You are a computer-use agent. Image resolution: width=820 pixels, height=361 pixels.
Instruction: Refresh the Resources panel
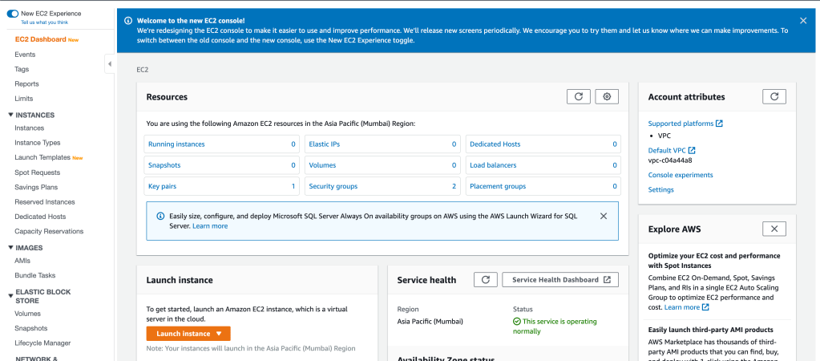pyautogui.click(x=579, y=97)
